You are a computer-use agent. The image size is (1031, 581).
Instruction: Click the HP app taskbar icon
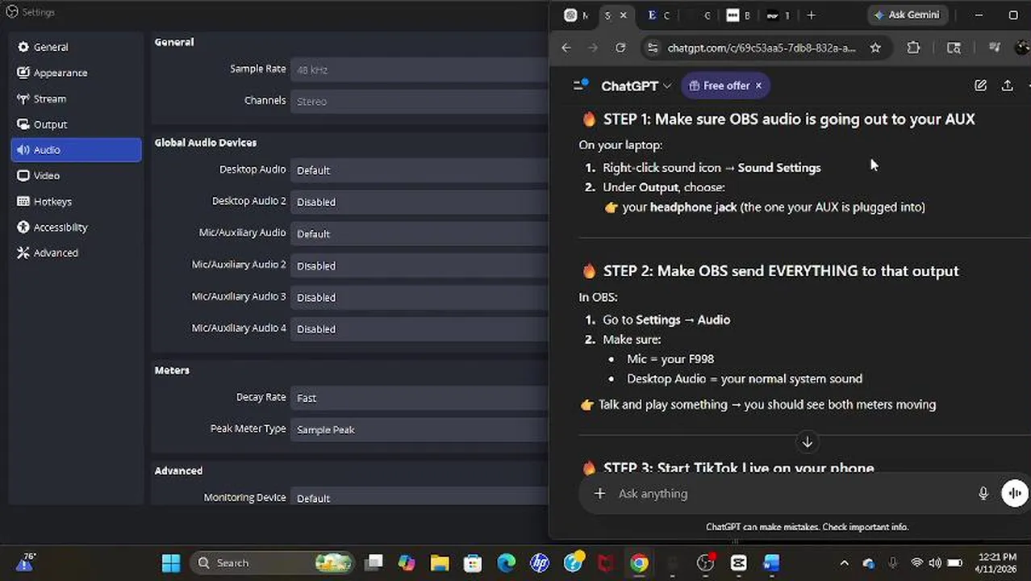click(x=539, y=562)
